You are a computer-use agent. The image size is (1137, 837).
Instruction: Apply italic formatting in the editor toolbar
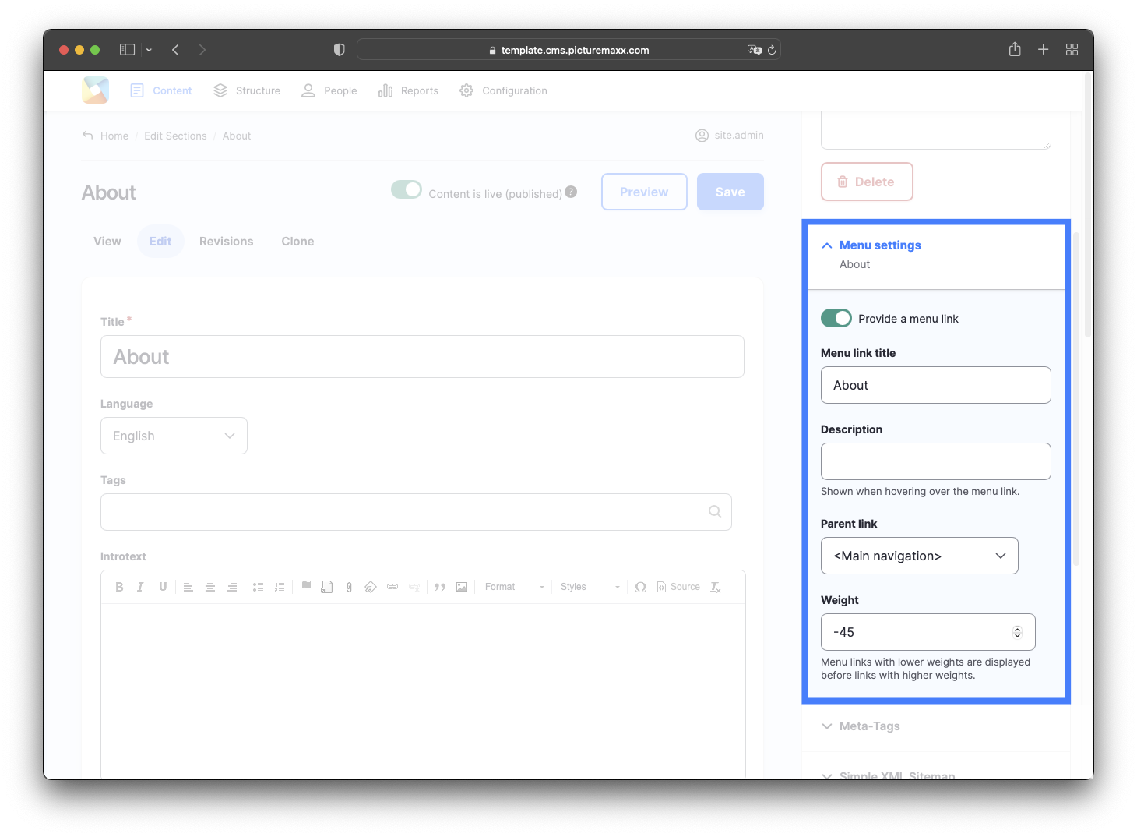coord(141,586)
